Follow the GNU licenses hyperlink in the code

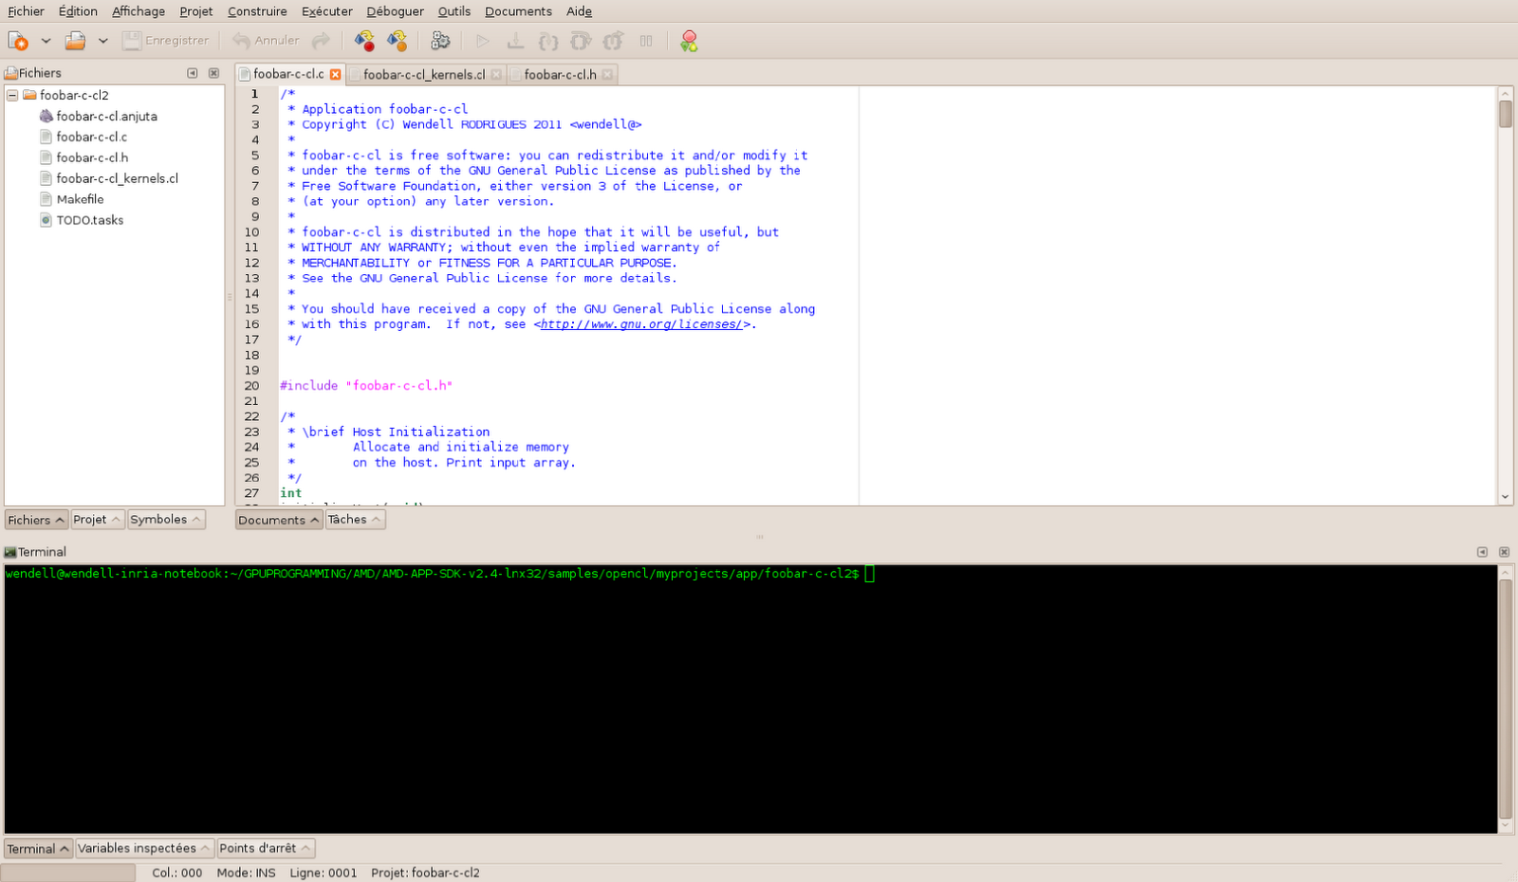point(639,323)
